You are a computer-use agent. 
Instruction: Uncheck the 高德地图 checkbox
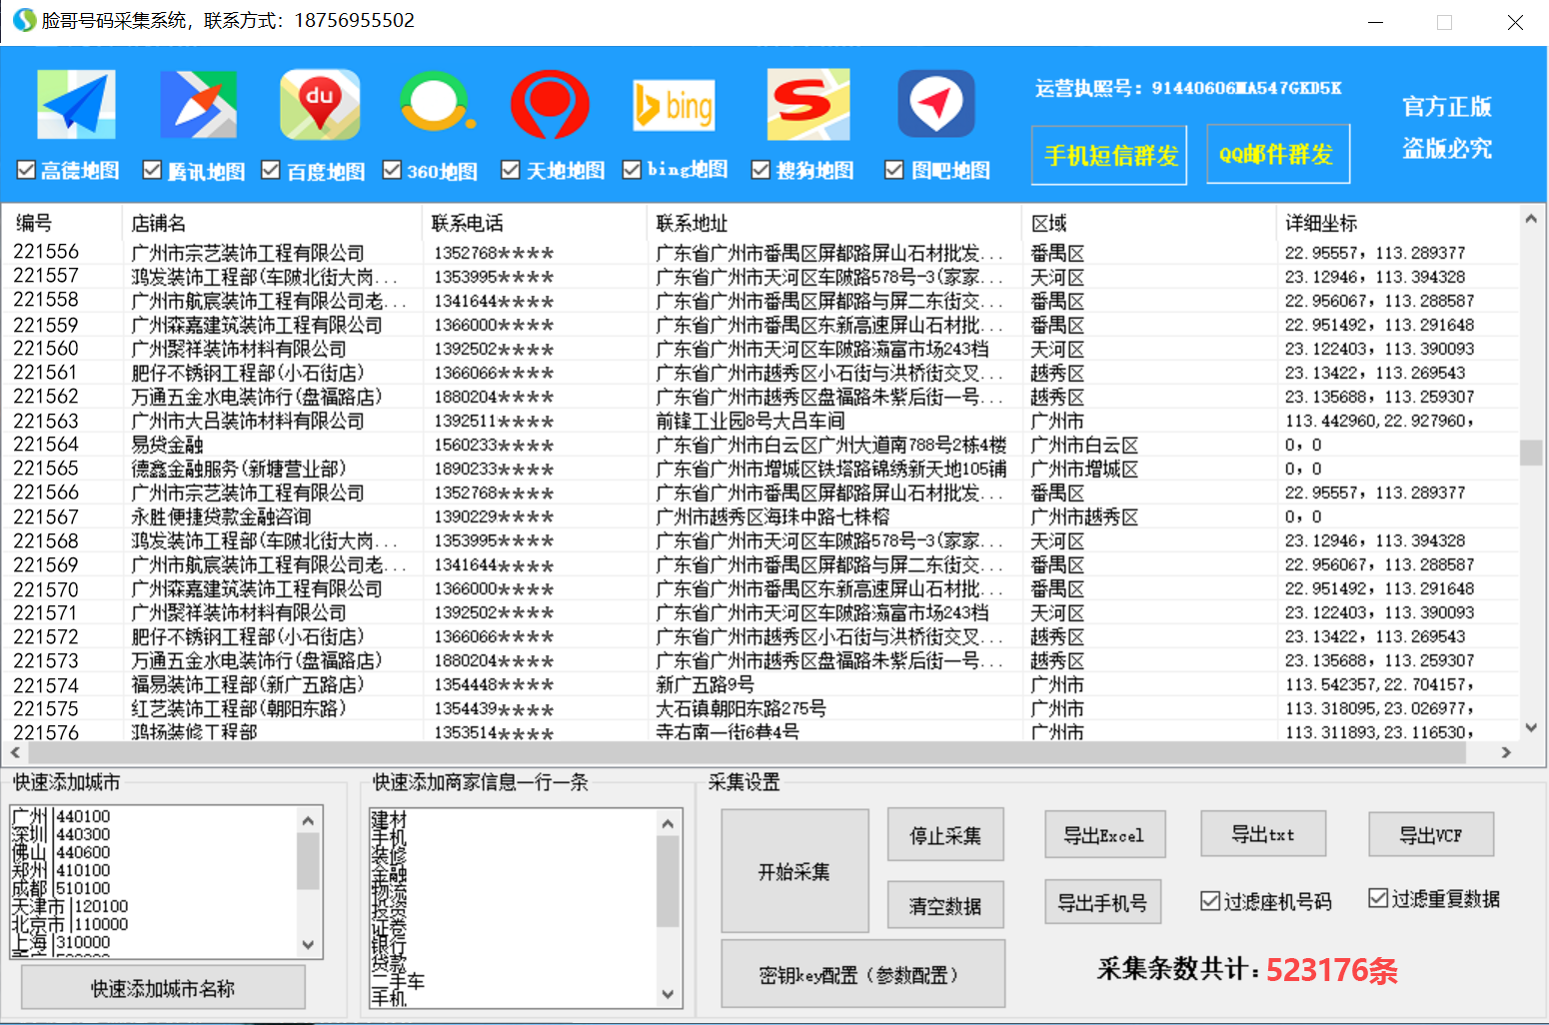click(x=27, y=171)
